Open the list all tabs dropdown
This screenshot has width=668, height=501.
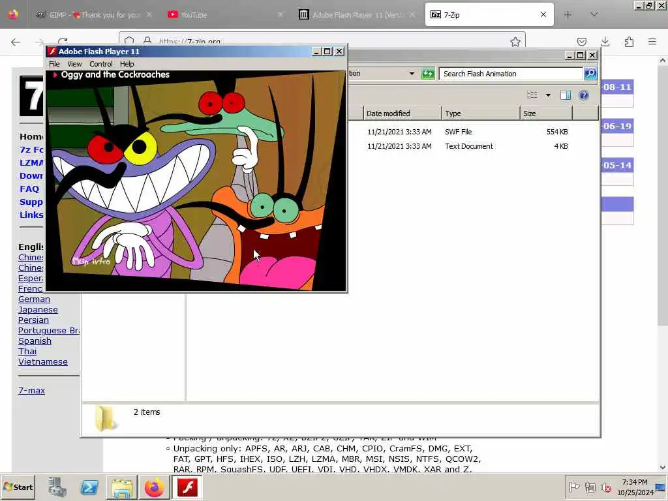594,15
